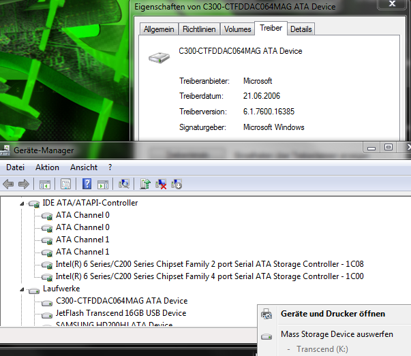Close the Eigenschaften properties dialog
This screenshot has width=411, height=356.
coord(392,4)
